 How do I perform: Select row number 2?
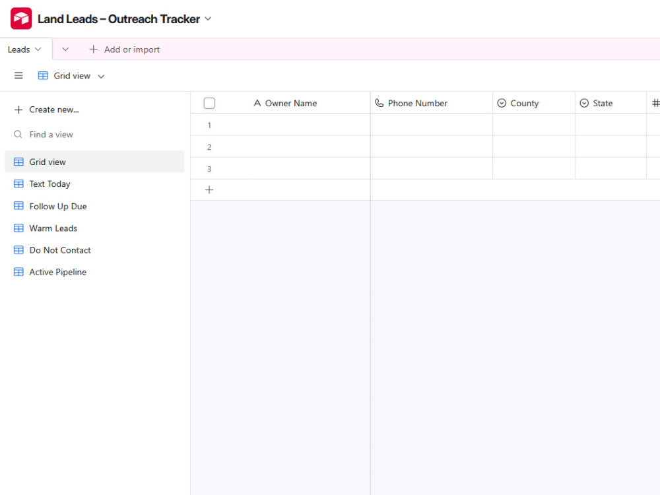(x=209, y=147)
